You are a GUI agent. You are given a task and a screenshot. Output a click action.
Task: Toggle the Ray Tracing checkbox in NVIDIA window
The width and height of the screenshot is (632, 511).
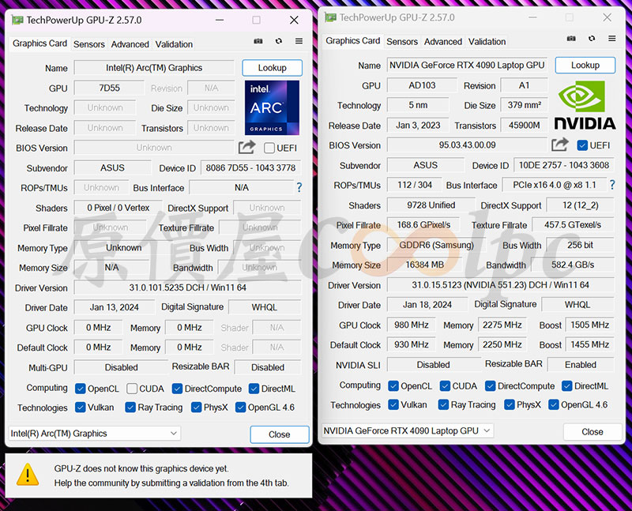tap(443, 404)
